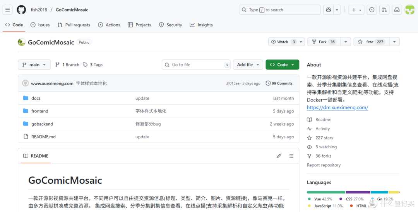The width and height of the screenshot is (418, 212).
Task: Open the README.md file name
Action: (43, 137)
